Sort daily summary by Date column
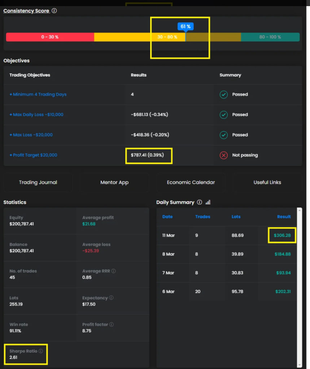The height and width of the screenshot is (369, 310). tap(167, 217)
